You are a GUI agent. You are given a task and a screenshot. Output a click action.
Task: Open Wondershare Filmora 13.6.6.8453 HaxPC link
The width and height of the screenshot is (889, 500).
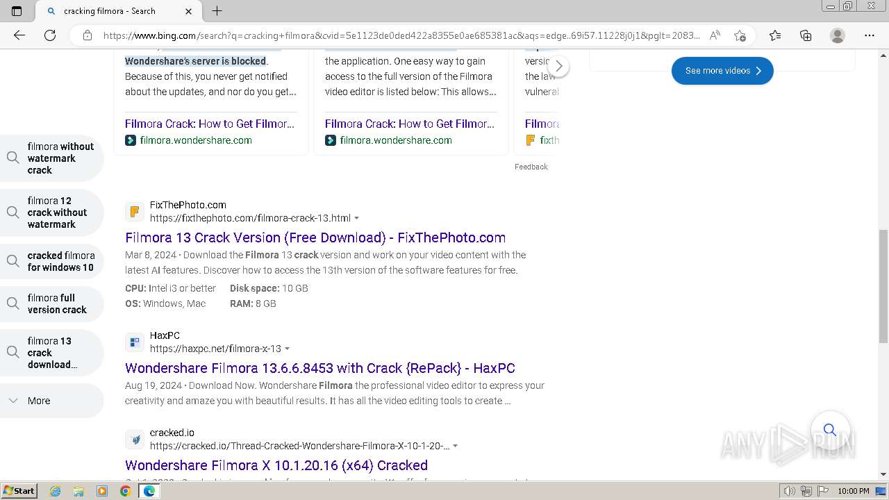coord(320,368)
